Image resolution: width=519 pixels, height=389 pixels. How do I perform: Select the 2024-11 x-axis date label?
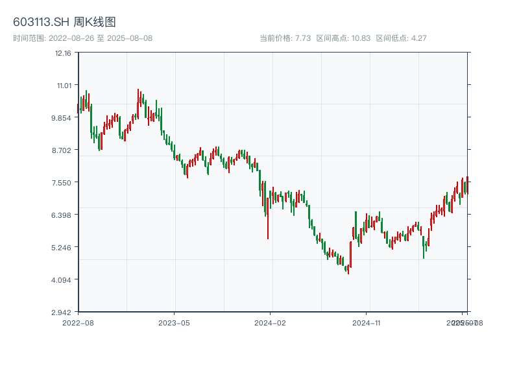pos(367,322)
